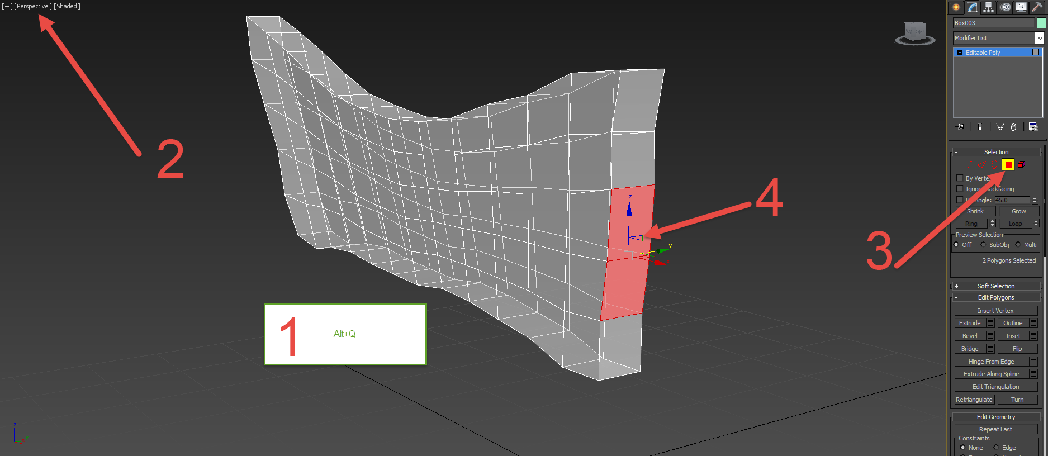
Task: Open Configure Modifier Sets icon
Action: click(1033, 127)
